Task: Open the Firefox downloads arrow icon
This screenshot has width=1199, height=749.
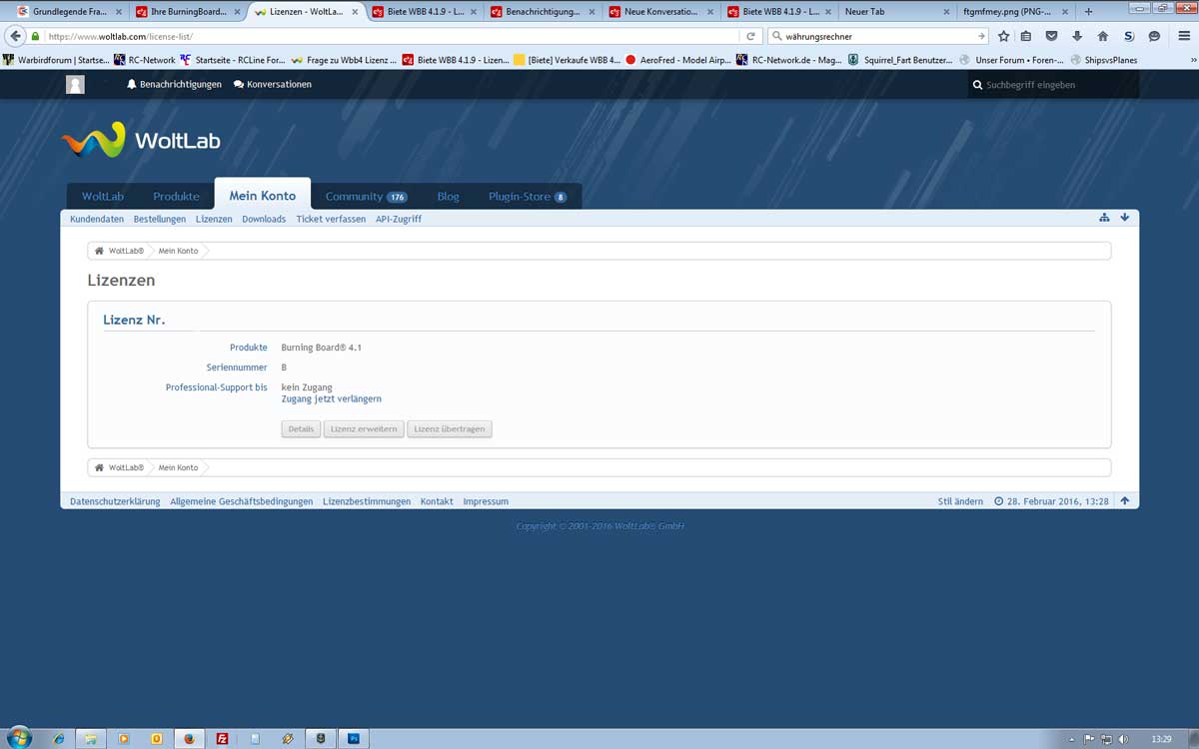Action: tap(1077, 36)
